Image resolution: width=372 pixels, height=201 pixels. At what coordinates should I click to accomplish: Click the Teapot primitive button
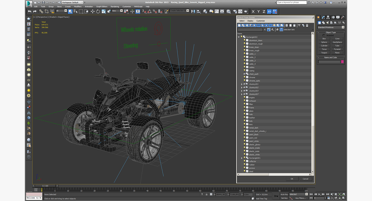(324, 53)
